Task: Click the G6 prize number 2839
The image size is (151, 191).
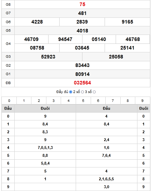Action: point(82,22)
